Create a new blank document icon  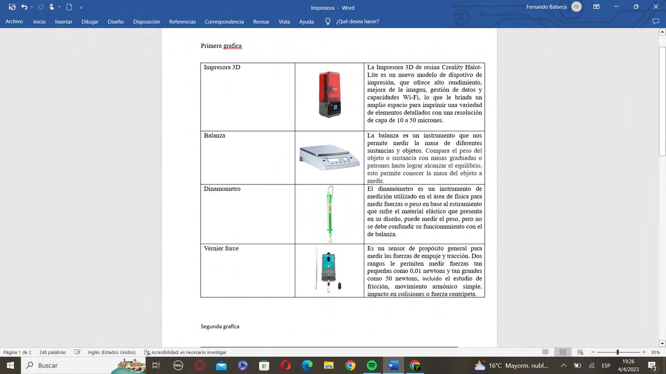coord(69,7)
